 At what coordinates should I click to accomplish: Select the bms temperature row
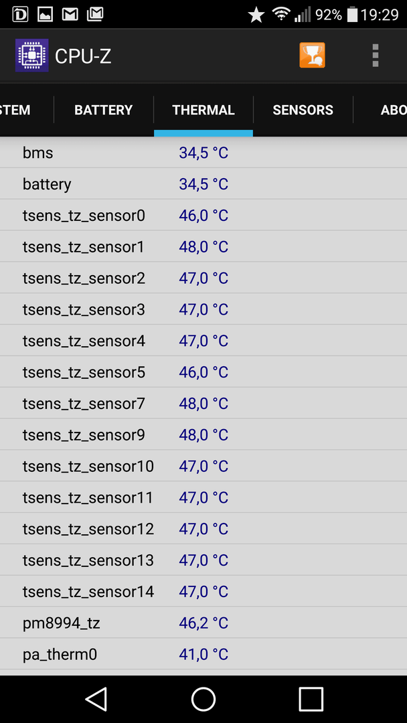(x=203, y=153)
